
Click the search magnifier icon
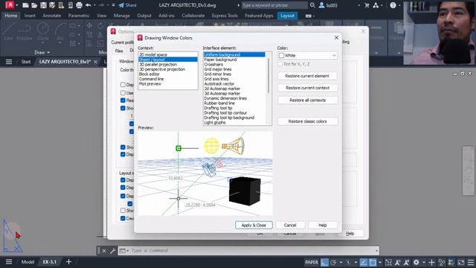pos(312,5)
